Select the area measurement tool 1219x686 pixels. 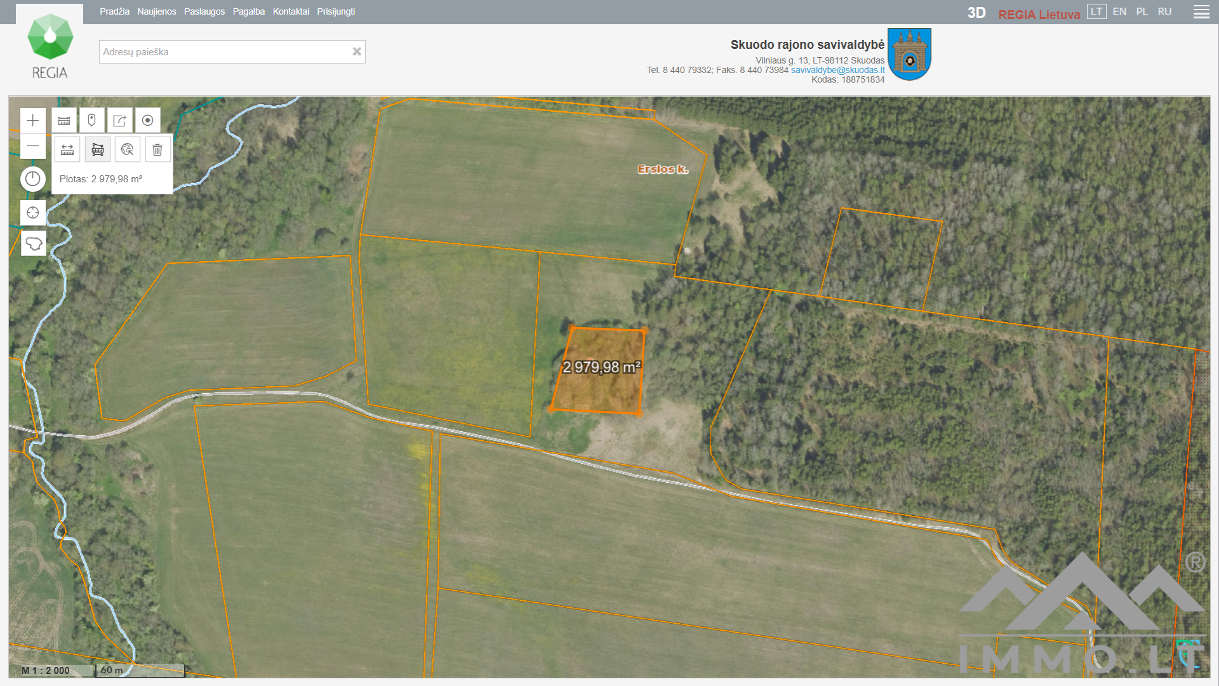click(98, 150)
